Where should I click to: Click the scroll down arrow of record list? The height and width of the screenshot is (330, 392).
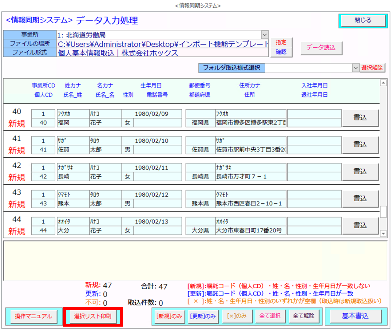pyautogui.click(x=383, y=234)
